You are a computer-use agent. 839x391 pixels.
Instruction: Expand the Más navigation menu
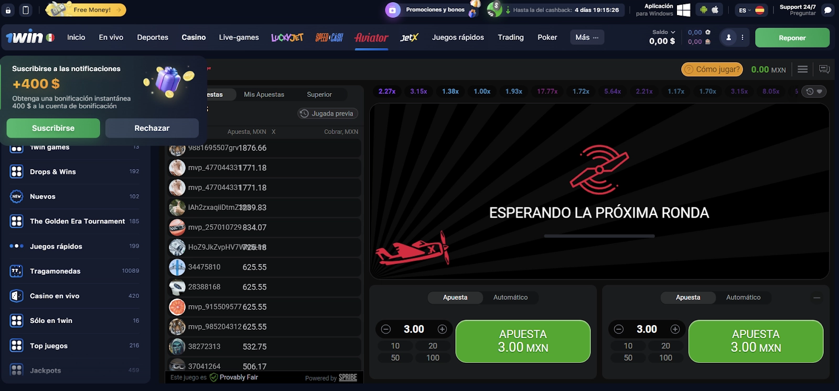point(587,37)
